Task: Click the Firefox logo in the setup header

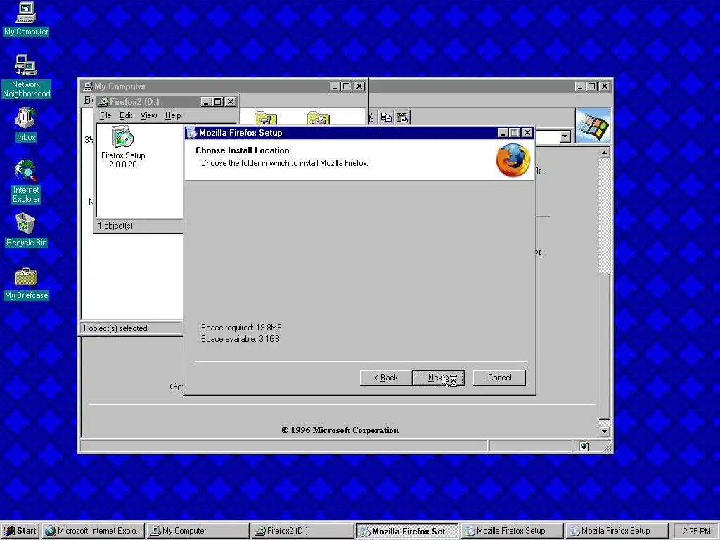Action: 513,160
